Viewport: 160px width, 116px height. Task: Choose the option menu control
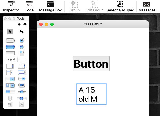pyautogui.click(x=10, y=79)
